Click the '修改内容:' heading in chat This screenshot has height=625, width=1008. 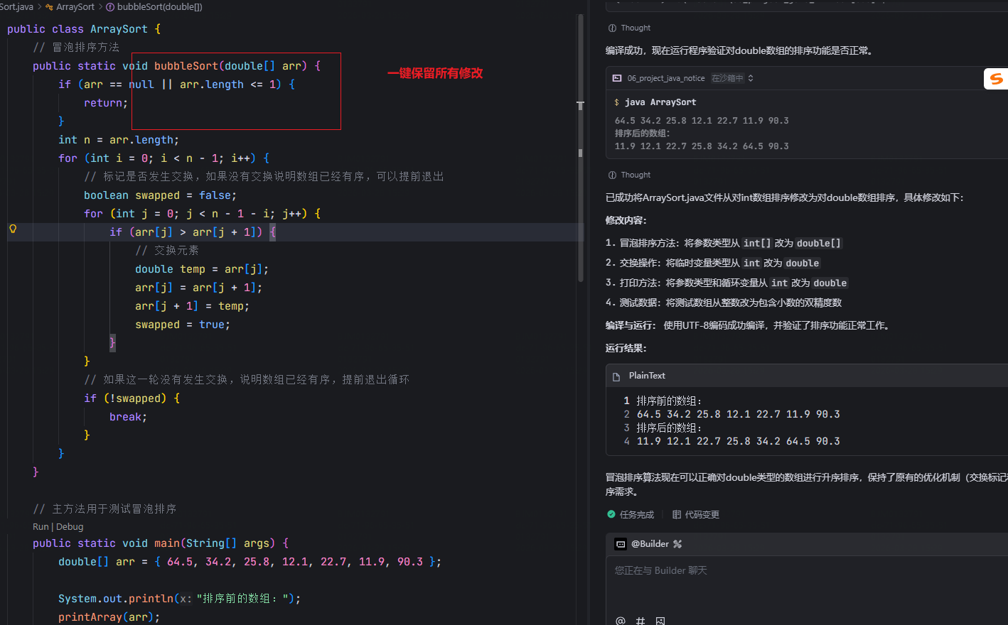(x=626, y=220)
